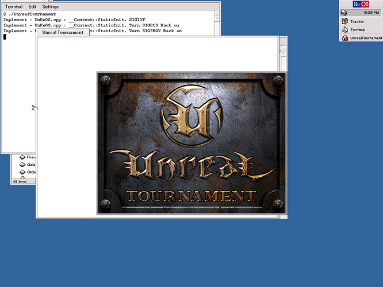Click the 10:29 PM clock in the Deskbar
Screen dimensions: 383x287
click(x=371, y=13)
